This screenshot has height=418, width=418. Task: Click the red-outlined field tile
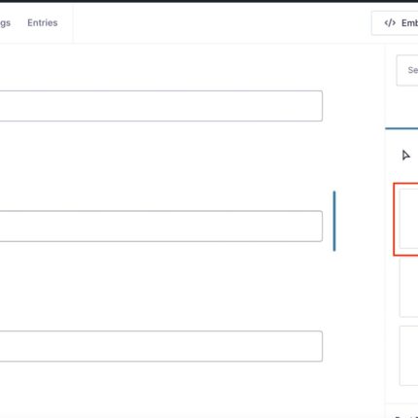click(406, 220)
